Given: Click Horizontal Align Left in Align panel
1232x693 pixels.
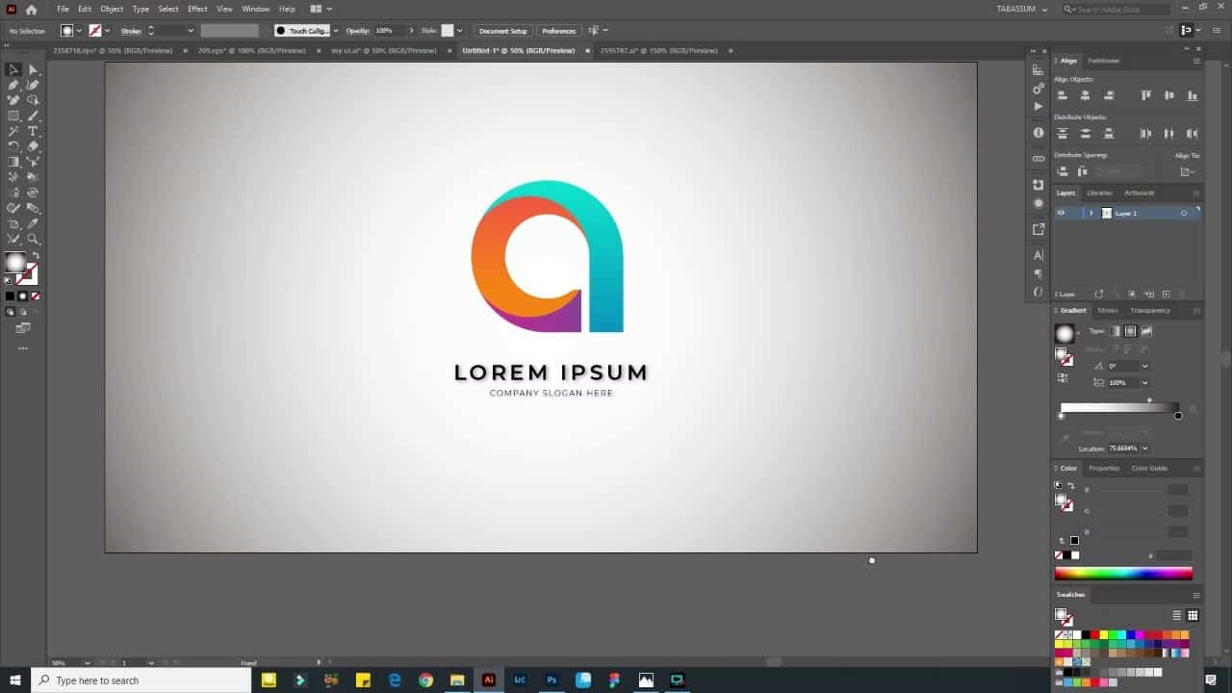Looking at the screenshot, I should point(1063,95).
